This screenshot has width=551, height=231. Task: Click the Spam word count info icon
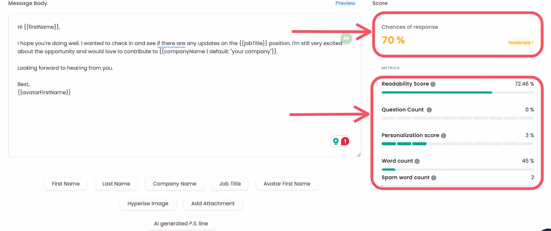(433, 178)
